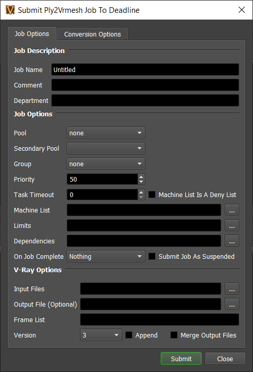Click the V-Ray app icon in title bar

[x=10, y=10]
